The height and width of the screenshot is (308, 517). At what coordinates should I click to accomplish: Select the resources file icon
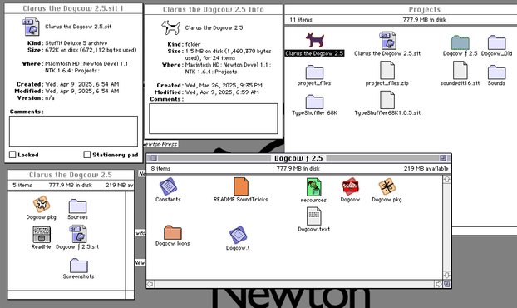pos(313,187)
